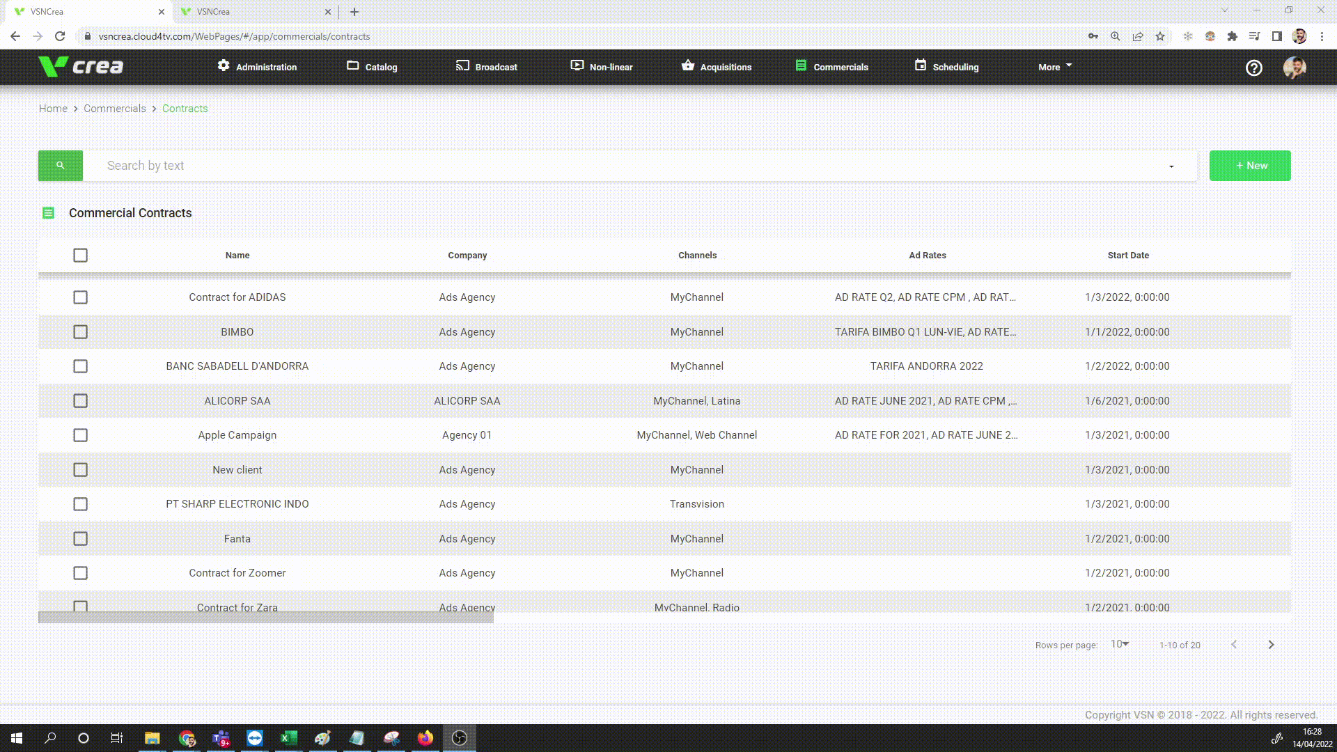1337x752 pixels.
Task: Click the browser address bar URL
Action: pyautogui.click(x=234, y=36)
